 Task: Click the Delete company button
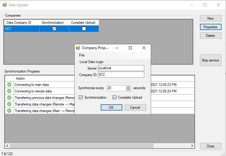(x=210, y=36)
